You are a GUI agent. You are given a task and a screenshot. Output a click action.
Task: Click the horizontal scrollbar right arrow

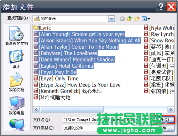171,109
